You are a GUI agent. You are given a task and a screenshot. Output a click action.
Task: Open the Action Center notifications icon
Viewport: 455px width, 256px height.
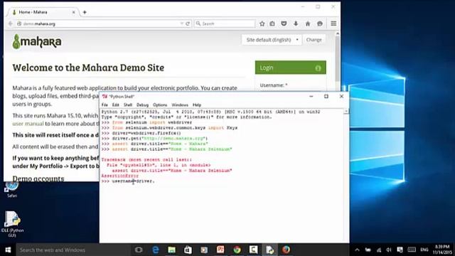(x=400, y=250)
